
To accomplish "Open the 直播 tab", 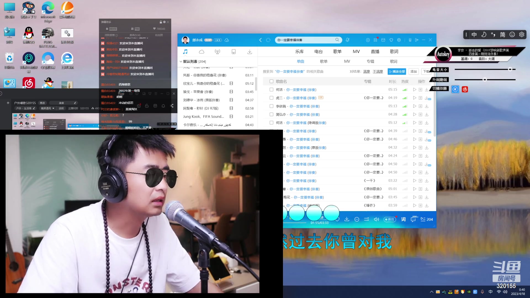I will (375, 52).
